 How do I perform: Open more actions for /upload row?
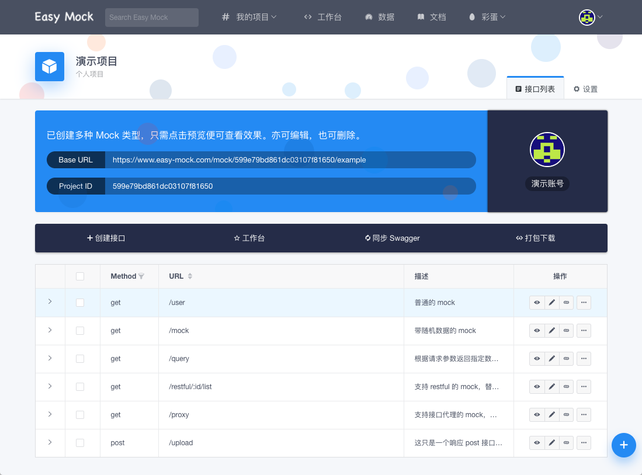tap(584, 443)
